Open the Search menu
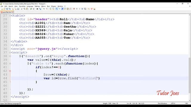 point(11,6)
